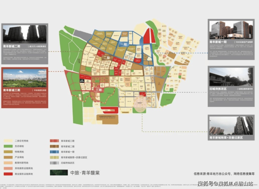Click the 青羊新城二期 building photo
259x189 pixels.
(25, 33)
